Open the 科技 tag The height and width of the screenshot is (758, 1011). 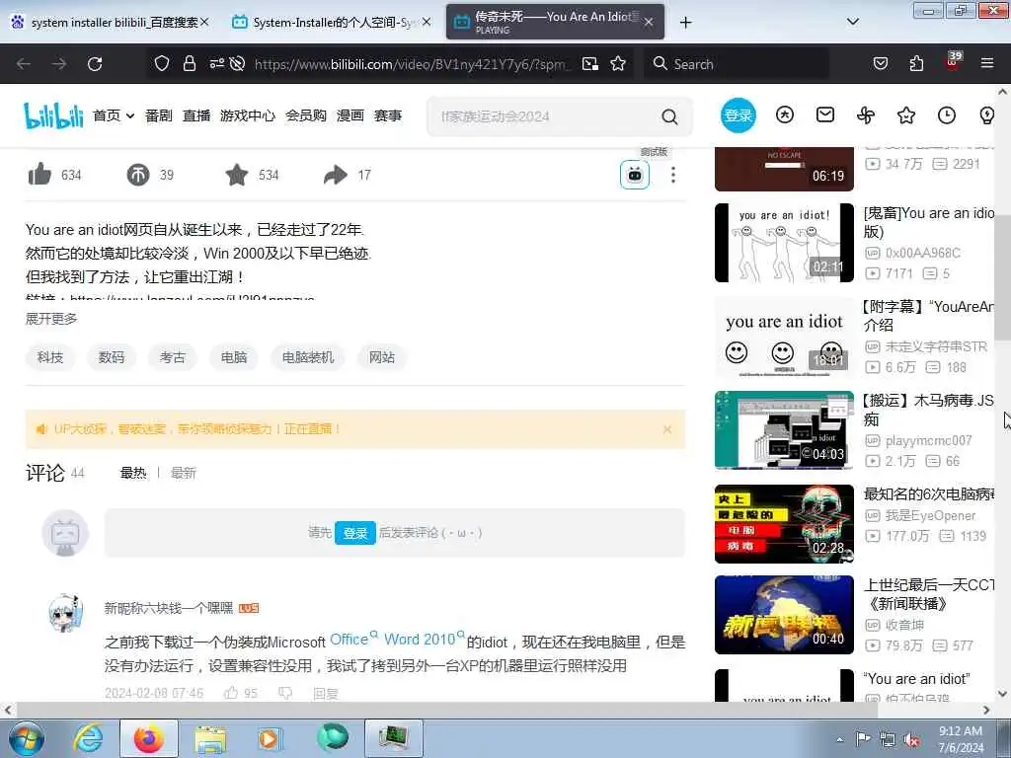(50, 357)
